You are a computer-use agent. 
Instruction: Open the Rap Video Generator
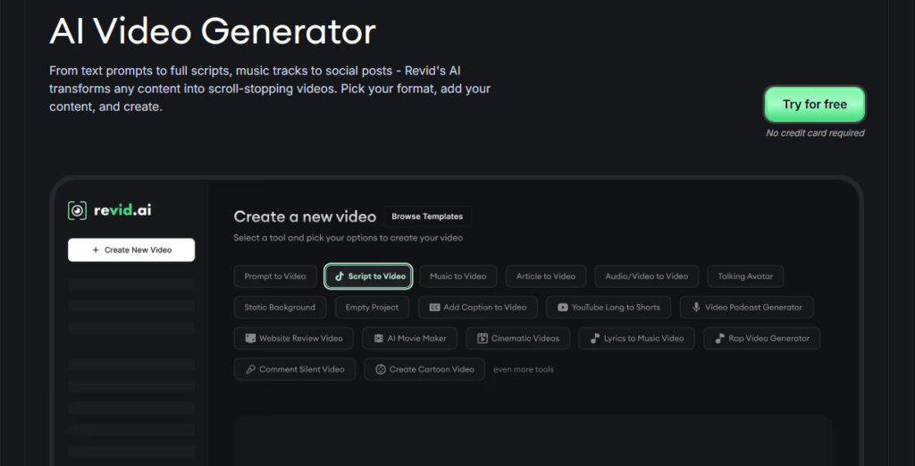[761, 338]
